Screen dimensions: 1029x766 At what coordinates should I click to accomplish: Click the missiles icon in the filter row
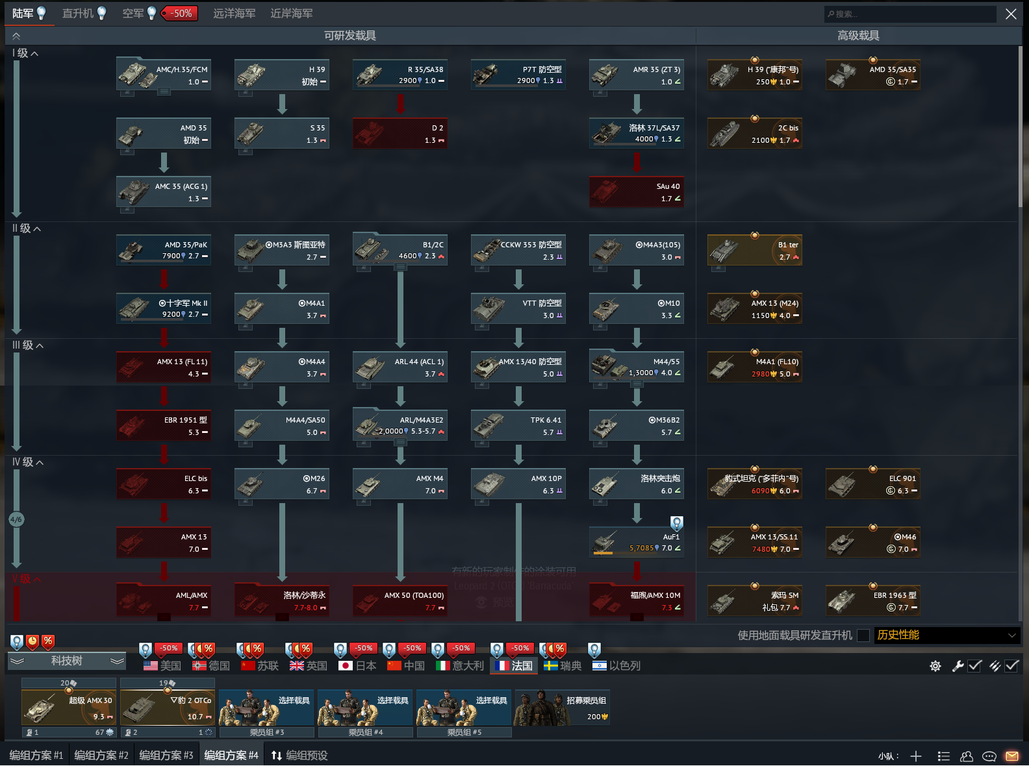tap(995, 666)
